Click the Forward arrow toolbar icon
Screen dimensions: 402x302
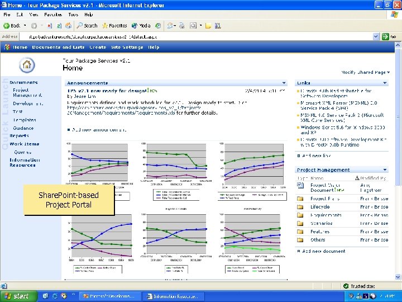(x=34, y=26)
